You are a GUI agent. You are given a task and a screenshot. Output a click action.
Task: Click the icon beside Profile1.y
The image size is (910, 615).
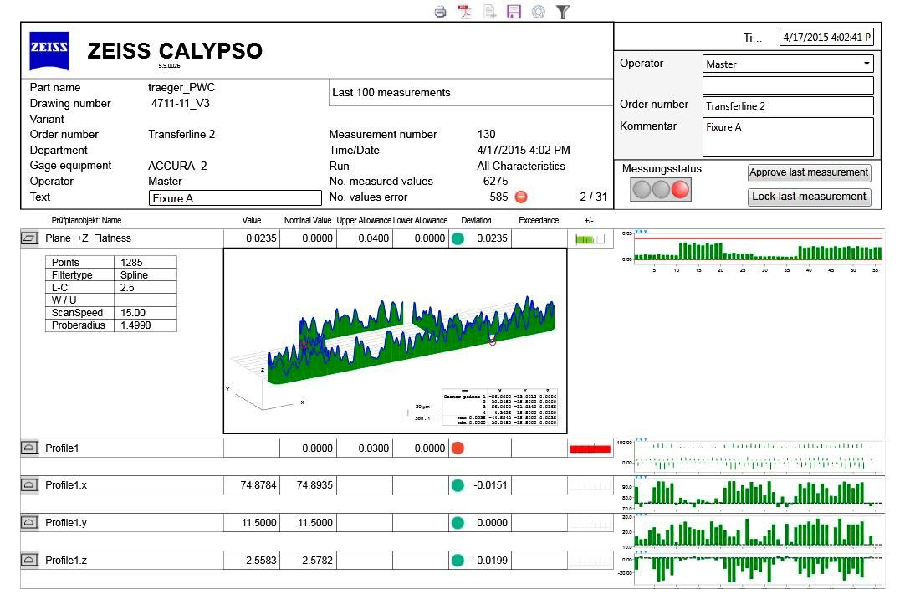(x=29, y=523)
